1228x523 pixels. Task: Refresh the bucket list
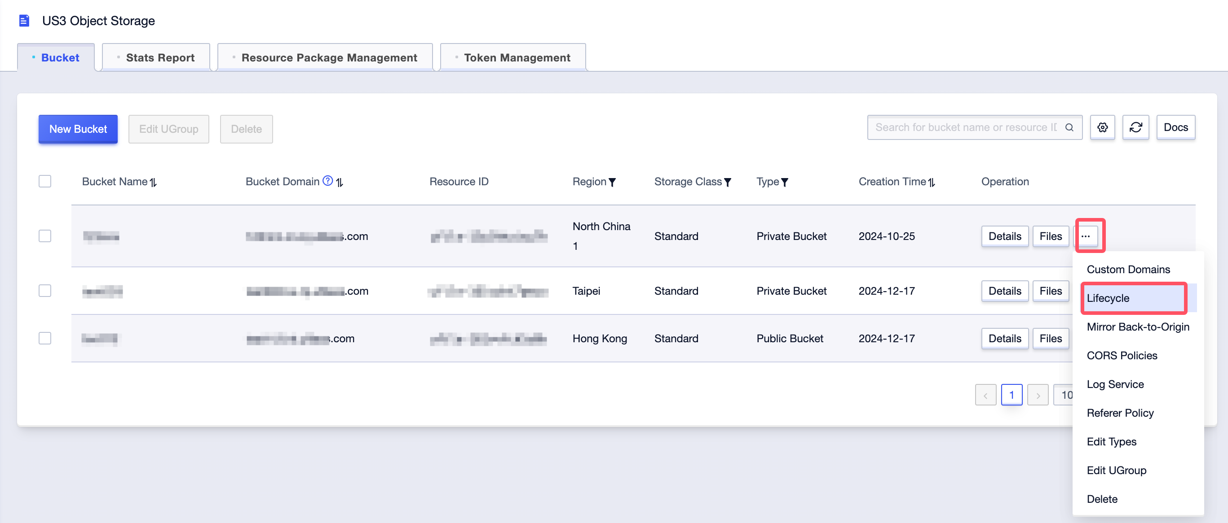tap(1135, 127)
